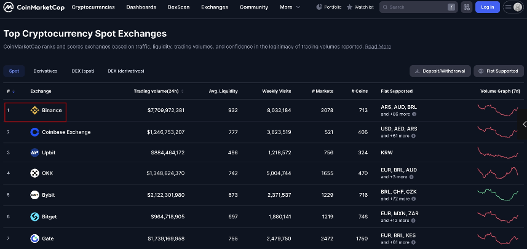Open the Binance exchange name link
The width and height of the screenshot is (527, 249).
click(52, 110)
